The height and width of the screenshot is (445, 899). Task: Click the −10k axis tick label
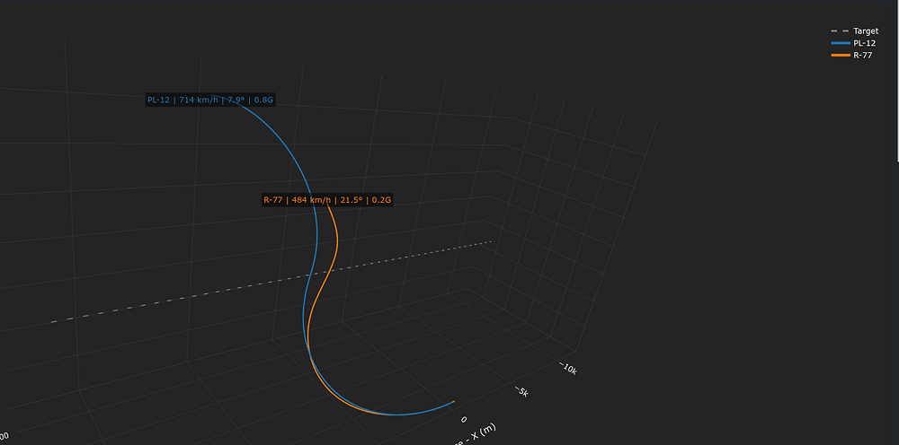[567, 369]
